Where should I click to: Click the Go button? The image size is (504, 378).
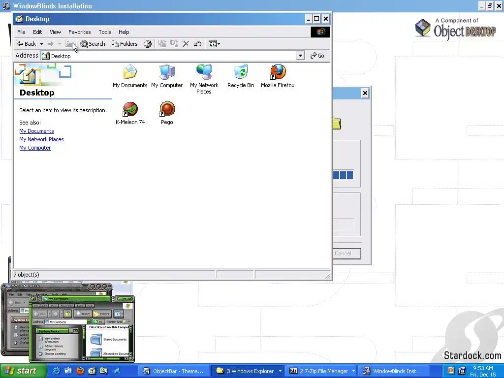tap(317, 56)
